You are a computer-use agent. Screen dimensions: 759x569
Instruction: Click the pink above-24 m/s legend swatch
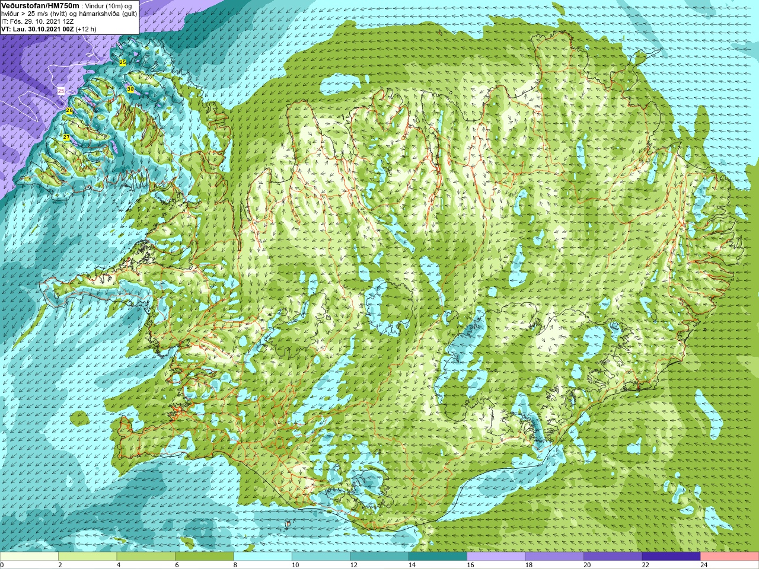(730, 557)
